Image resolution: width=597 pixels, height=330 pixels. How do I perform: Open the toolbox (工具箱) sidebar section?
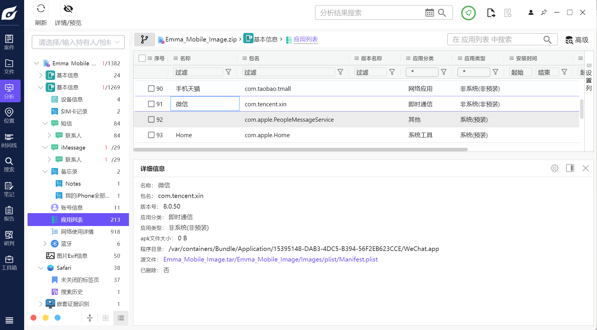9,263
